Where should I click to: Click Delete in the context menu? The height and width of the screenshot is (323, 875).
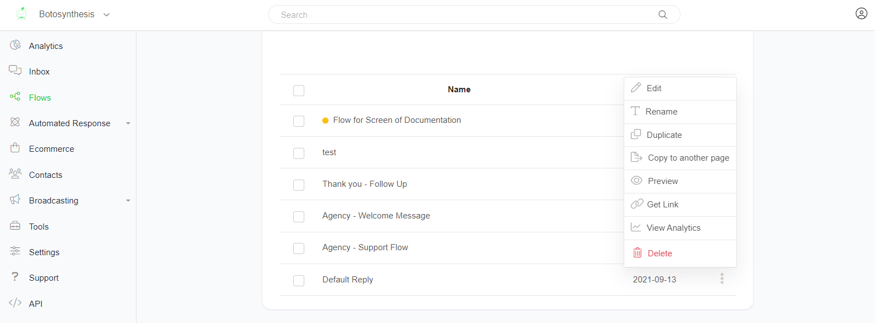pyautogui.click(x=659, y=254)
